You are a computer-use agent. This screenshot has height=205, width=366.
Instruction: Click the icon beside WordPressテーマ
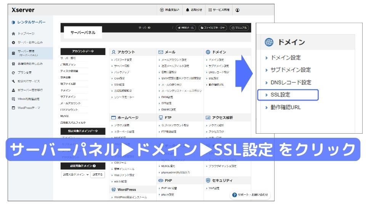click(13, 108)
